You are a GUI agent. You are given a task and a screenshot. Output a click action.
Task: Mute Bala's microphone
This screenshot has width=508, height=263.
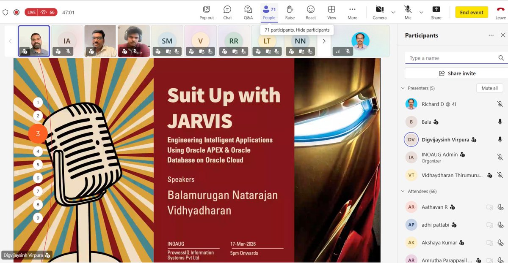500,122
